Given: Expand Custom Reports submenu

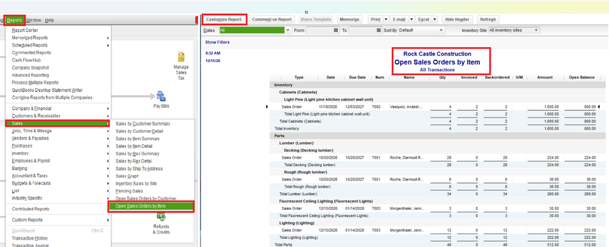Looking at the screenshot, I should 59,220.
